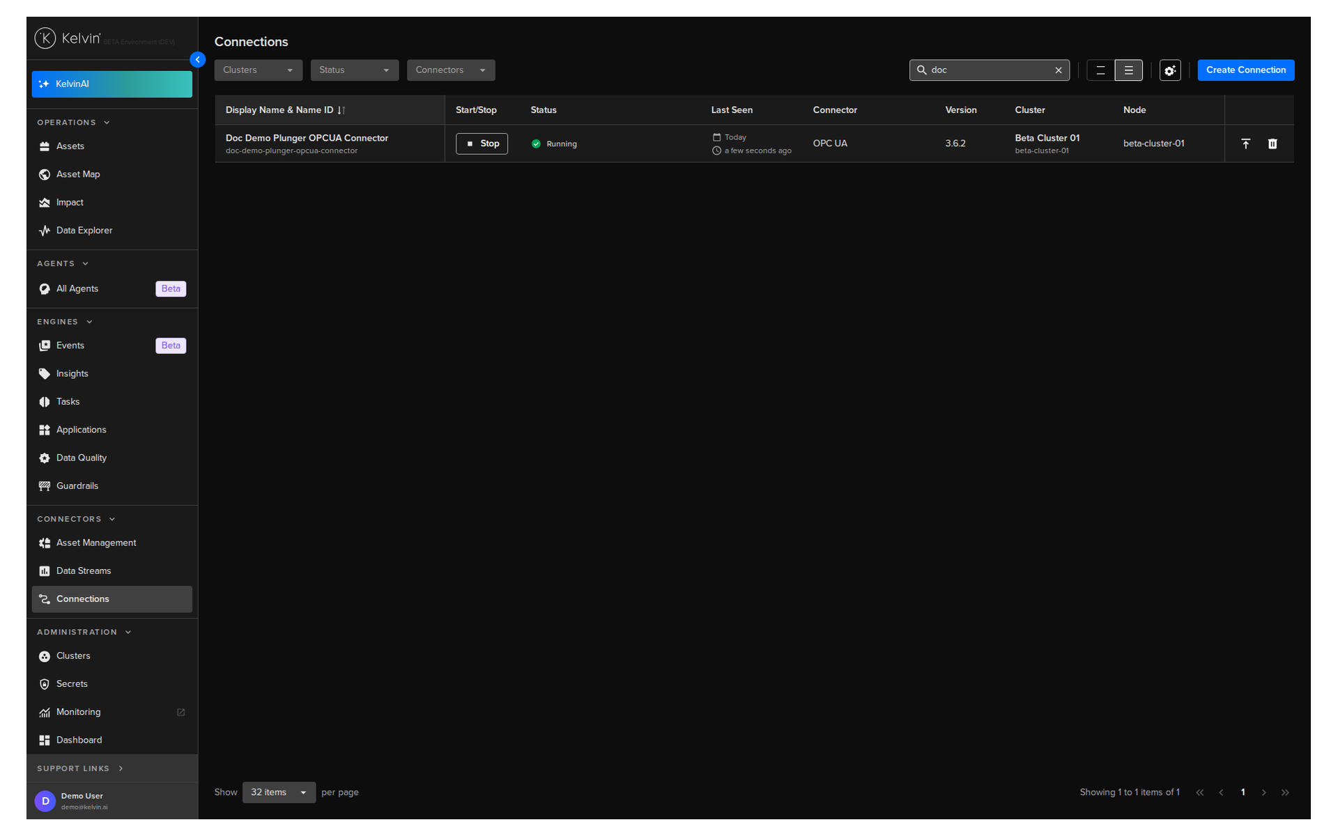Screen dimensions: 1338x836
Task: Click the Guardrails barrier icon
Action: (45, 486)
